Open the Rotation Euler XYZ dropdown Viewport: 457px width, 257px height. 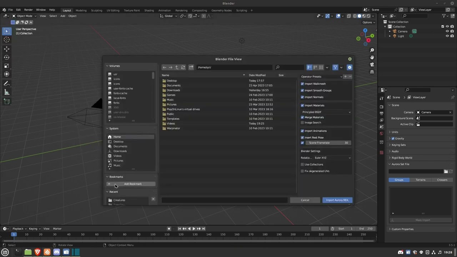click(332, 158)
